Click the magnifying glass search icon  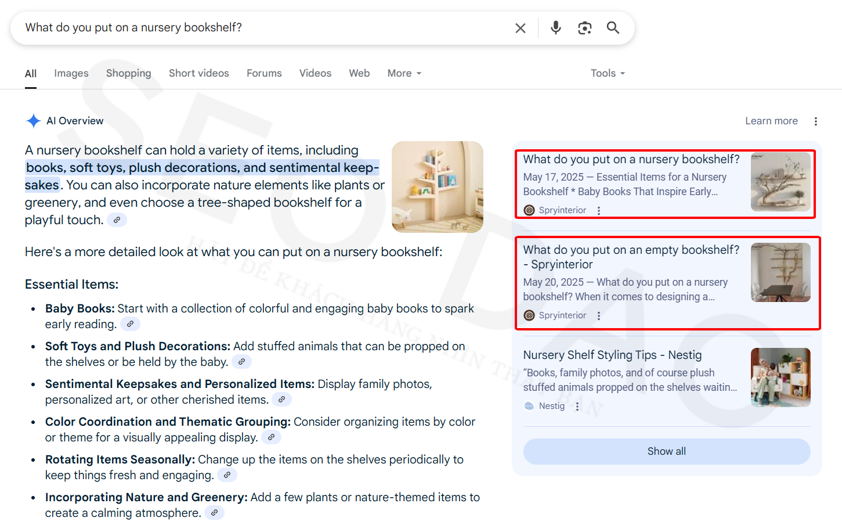point(613,28)
